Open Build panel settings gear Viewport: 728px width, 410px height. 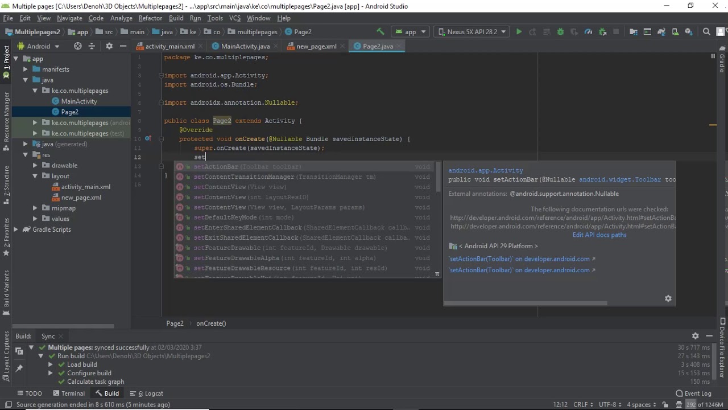695,336
